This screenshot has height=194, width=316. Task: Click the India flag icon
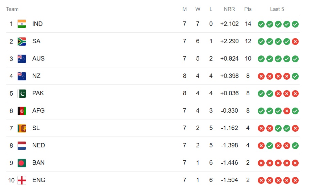point(22,24)
